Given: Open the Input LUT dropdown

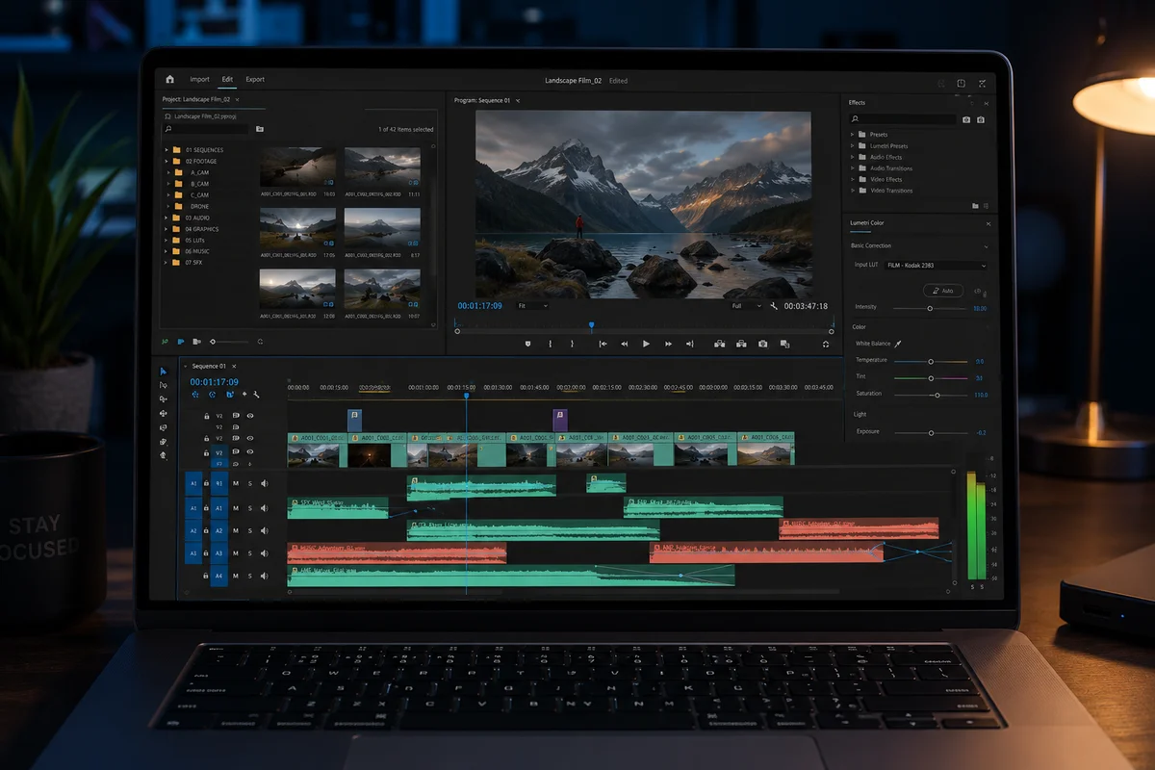Looking at the screenshot, I should click(x=936, y=265).
